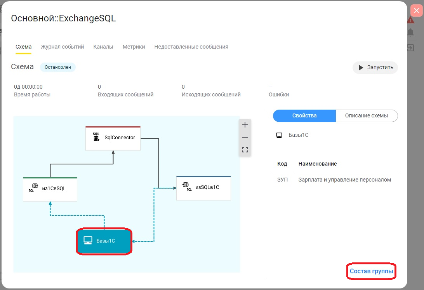Open the Состав группы link

click(x=371, y=271)
